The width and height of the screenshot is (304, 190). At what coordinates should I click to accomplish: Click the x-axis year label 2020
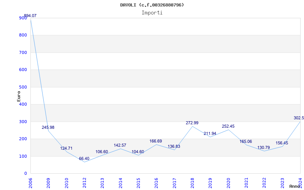coord(228,183)
